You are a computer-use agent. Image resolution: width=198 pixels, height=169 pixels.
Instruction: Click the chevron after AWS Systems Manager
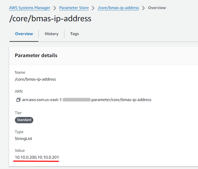pos(55,8)
